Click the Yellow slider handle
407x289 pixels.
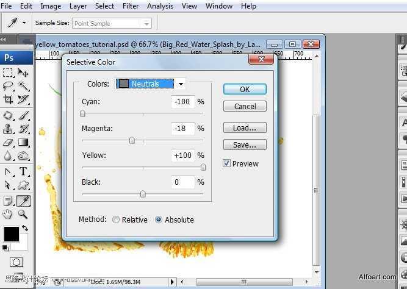point(203,167)
